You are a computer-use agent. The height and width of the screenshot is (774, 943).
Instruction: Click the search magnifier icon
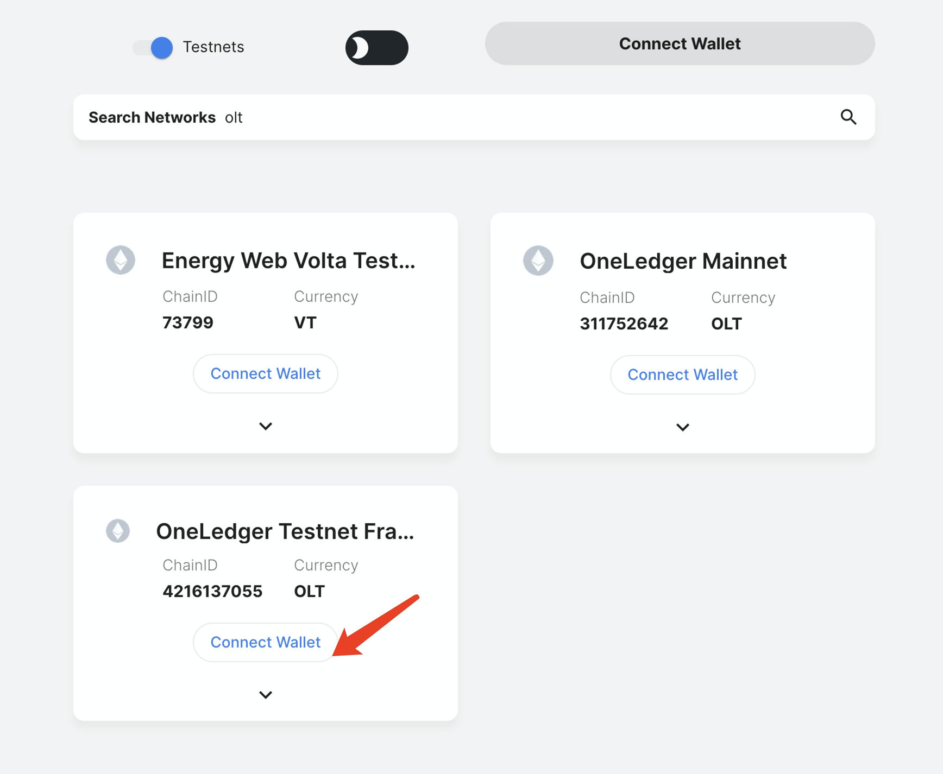pos(848,117)
